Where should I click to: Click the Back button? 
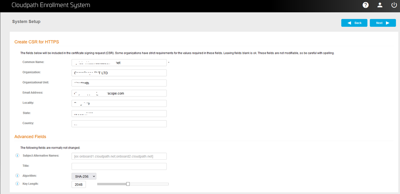point(354,23)
